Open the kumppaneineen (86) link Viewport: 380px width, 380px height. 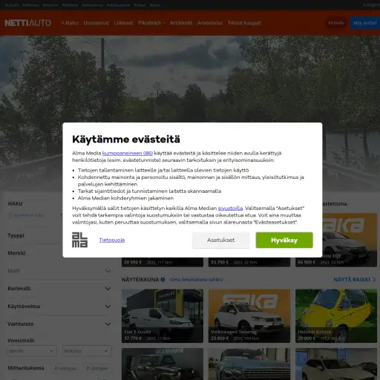128,153
